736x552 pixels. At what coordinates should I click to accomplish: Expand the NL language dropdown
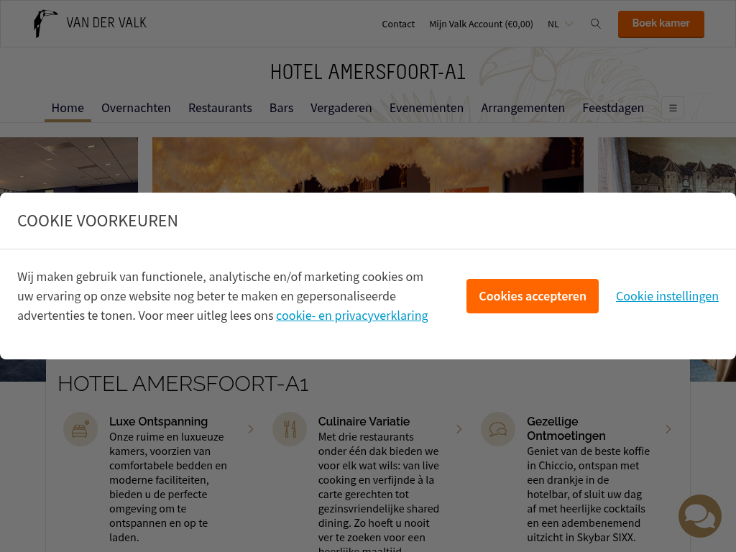pos(561,24)
